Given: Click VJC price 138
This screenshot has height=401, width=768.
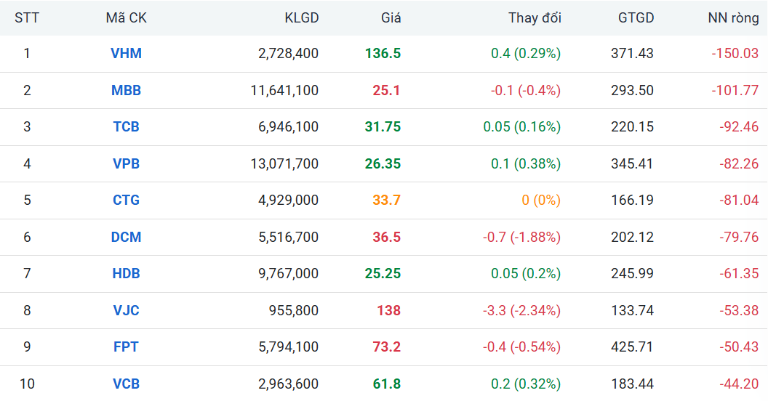Looking at the screenshot, I should click(389, 310).
